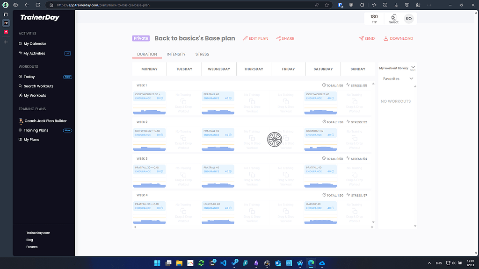479x269 pixels.
Task: Open the Windows Start menu
Action: click(x=157, y=263)
